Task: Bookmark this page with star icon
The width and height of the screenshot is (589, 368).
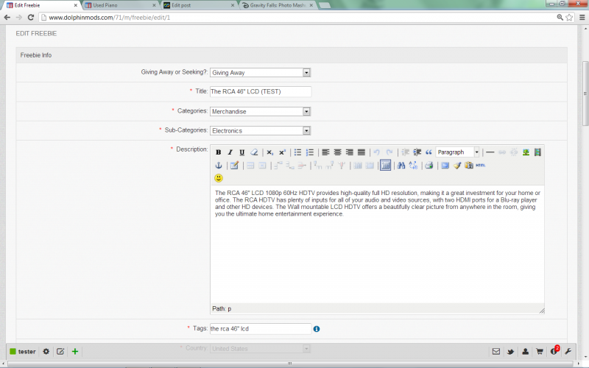Action: pyautogui.click(x=569, y=17)
